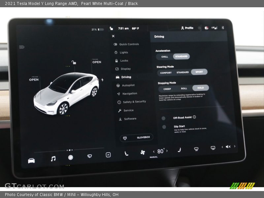Toggle Slip Start
The width and height of the screenshot is (264, 198).
pyautogui.click(x=164, y=127)
